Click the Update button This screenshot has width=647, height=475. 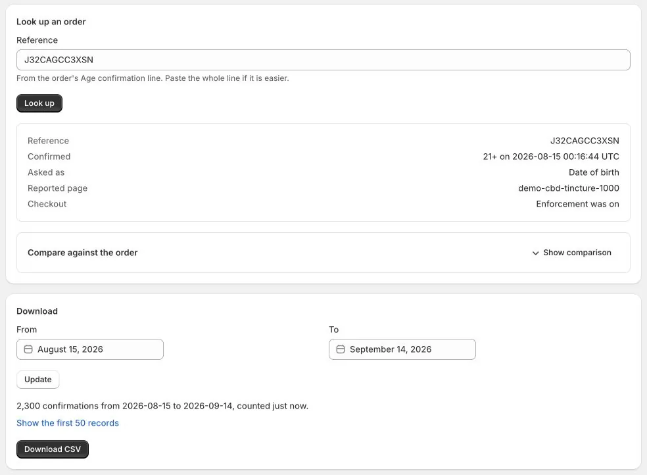point(38,380)
